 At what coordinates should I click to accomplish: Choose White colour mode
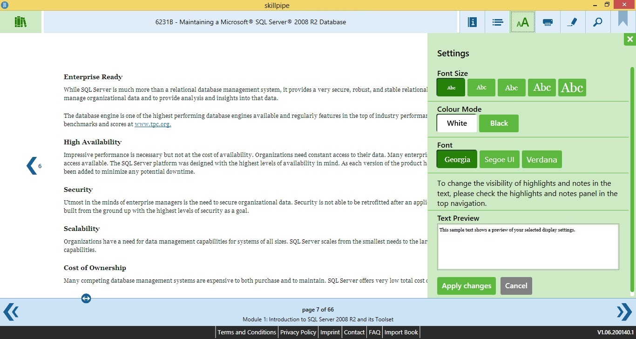point(457,123)
